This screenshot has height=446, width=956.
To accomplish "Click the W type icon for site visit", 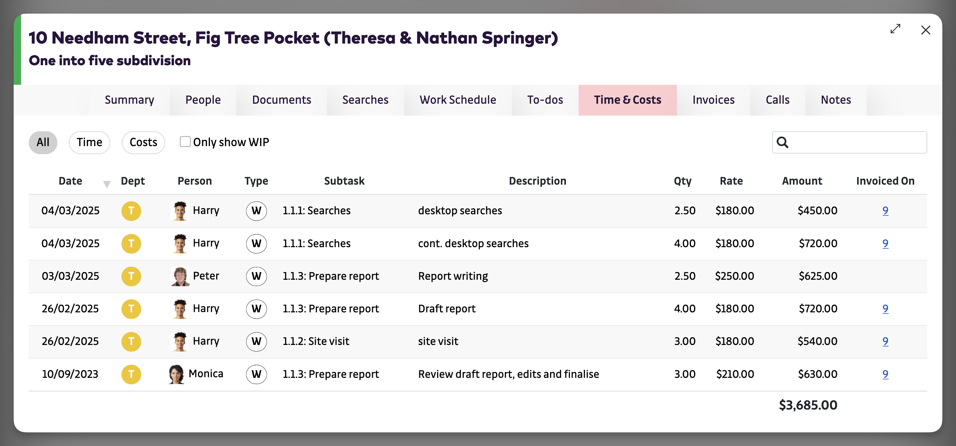I will click(256, 341).
